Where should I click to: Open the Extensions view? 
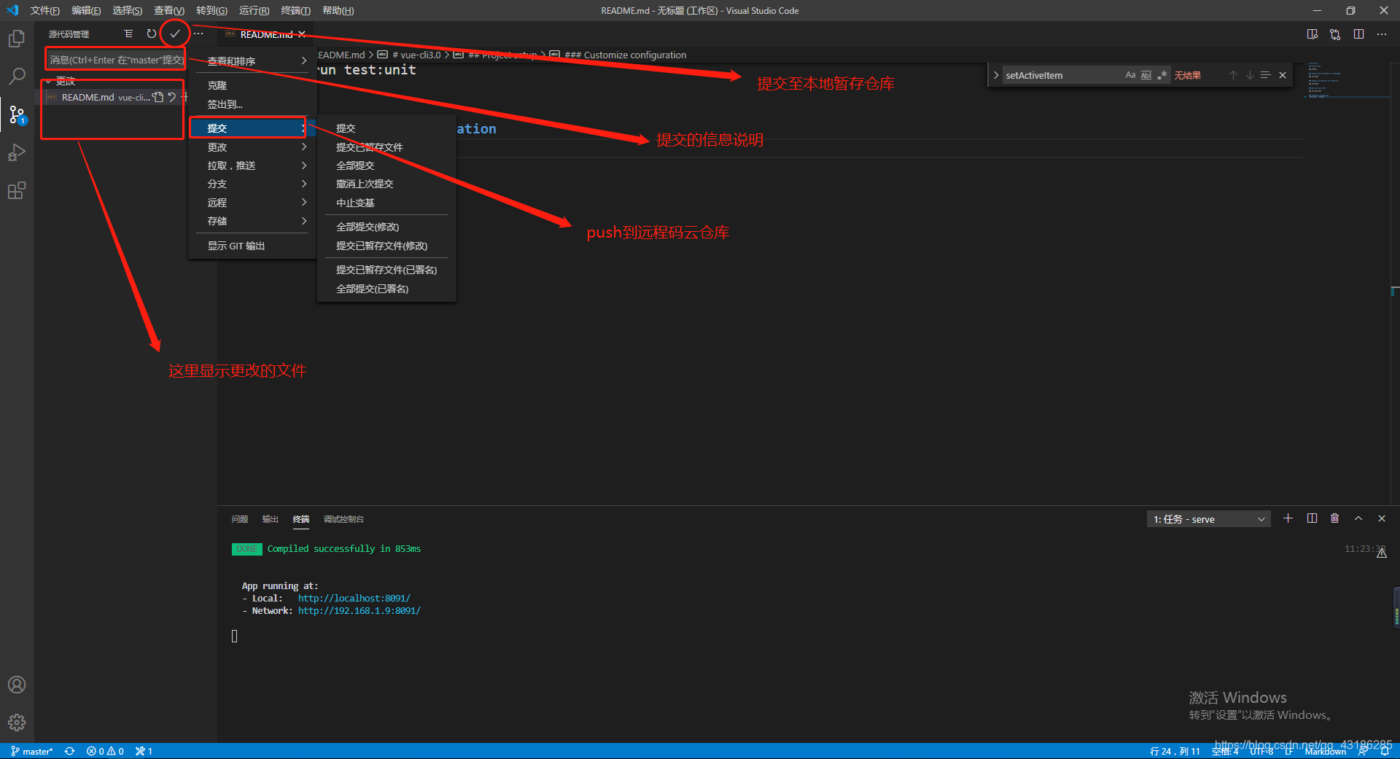(x=16, y=190)
